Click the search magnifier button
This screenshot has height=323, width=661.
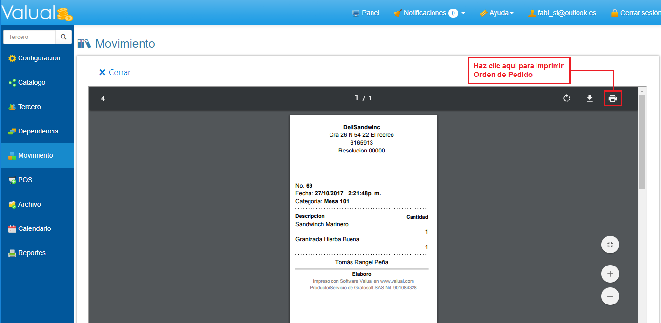tap(63, 37)
